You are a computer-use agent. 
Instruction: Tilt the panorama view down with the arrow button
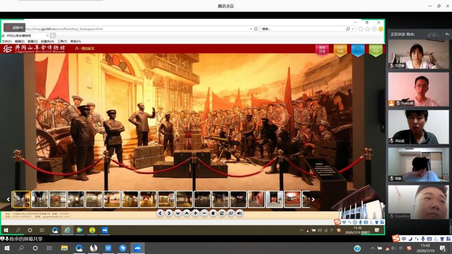point(178,213)
